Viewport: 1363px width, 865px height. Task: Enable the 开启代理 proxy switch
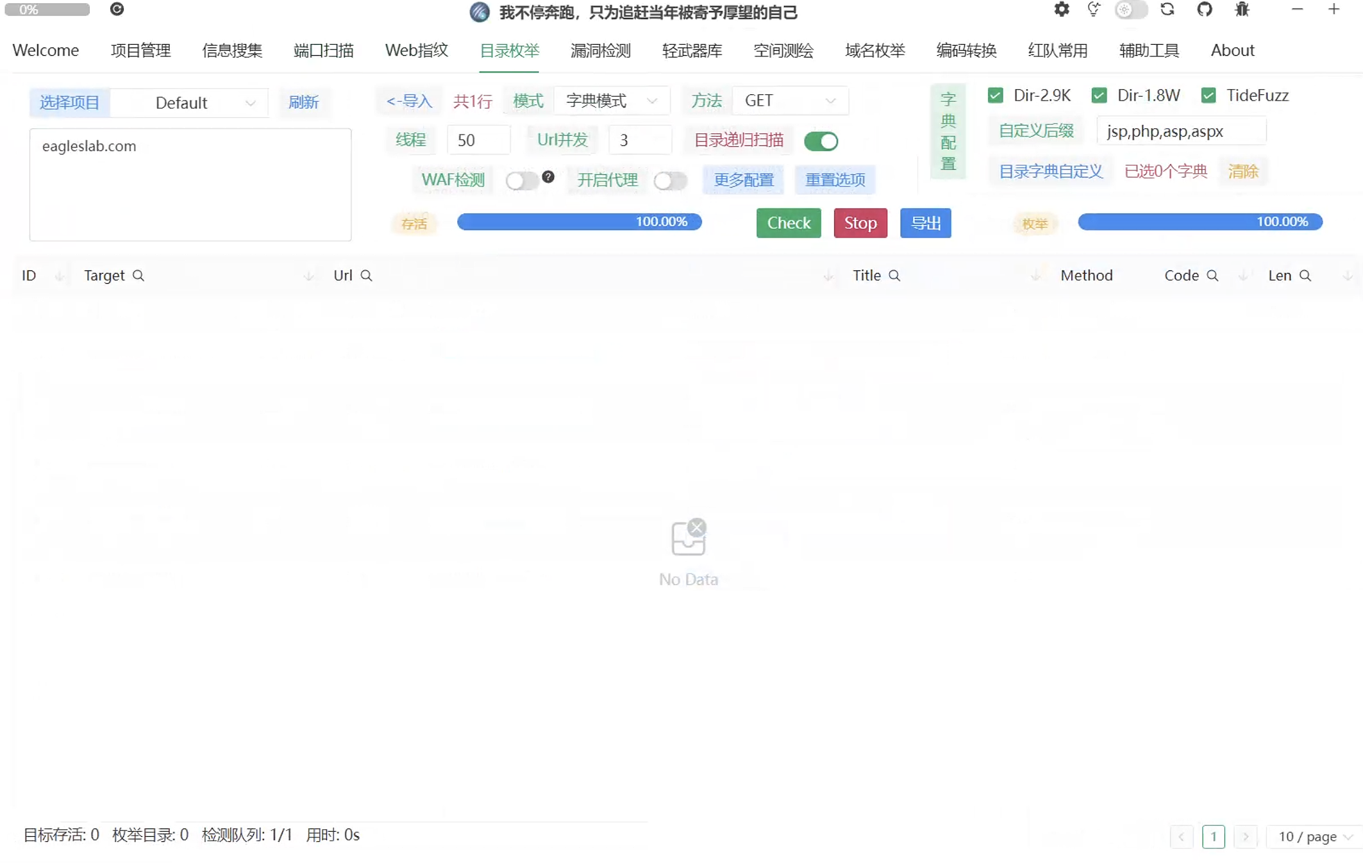670,181
